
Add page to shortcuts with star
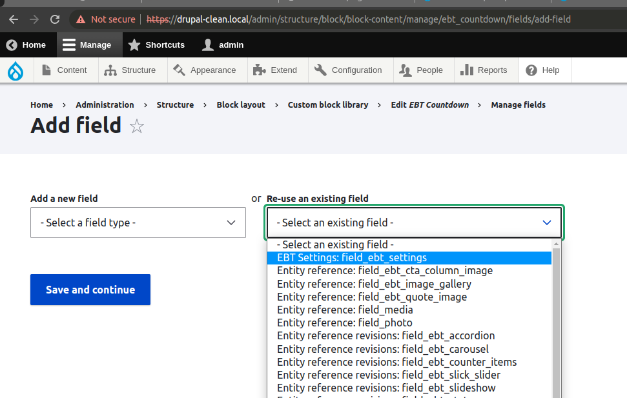click(137, 126)
